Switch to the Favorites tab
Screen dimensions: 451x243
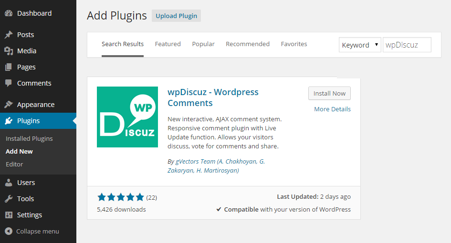pyautogui.click(x=294, y=44)
